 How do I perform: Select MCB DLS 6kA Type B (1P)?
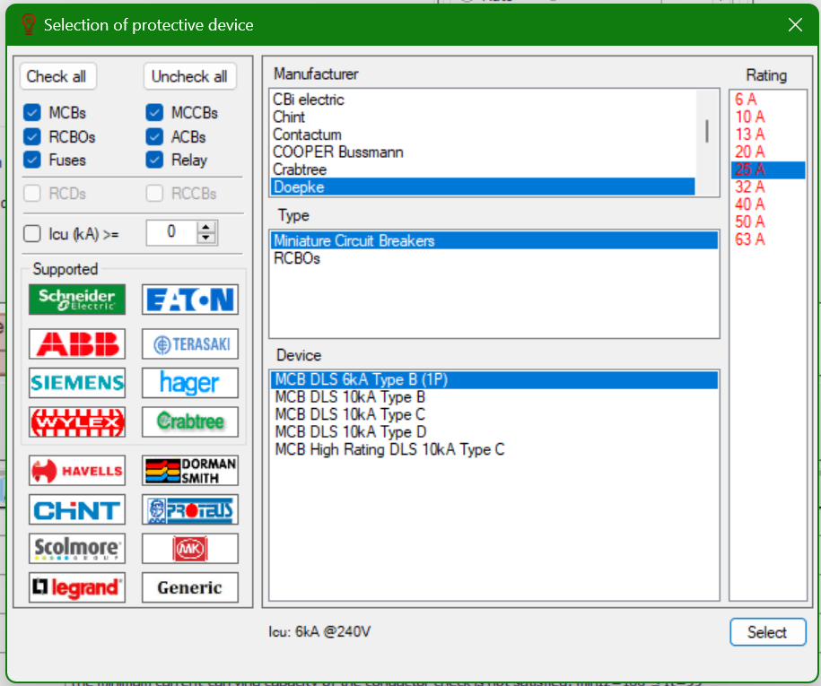click(x=494, y=379)
